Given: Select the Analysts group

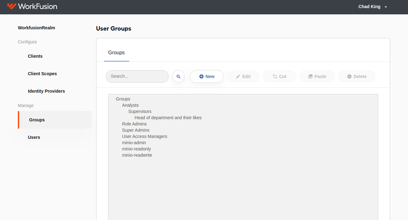Looking at the screenshot, I should point(130,105).
